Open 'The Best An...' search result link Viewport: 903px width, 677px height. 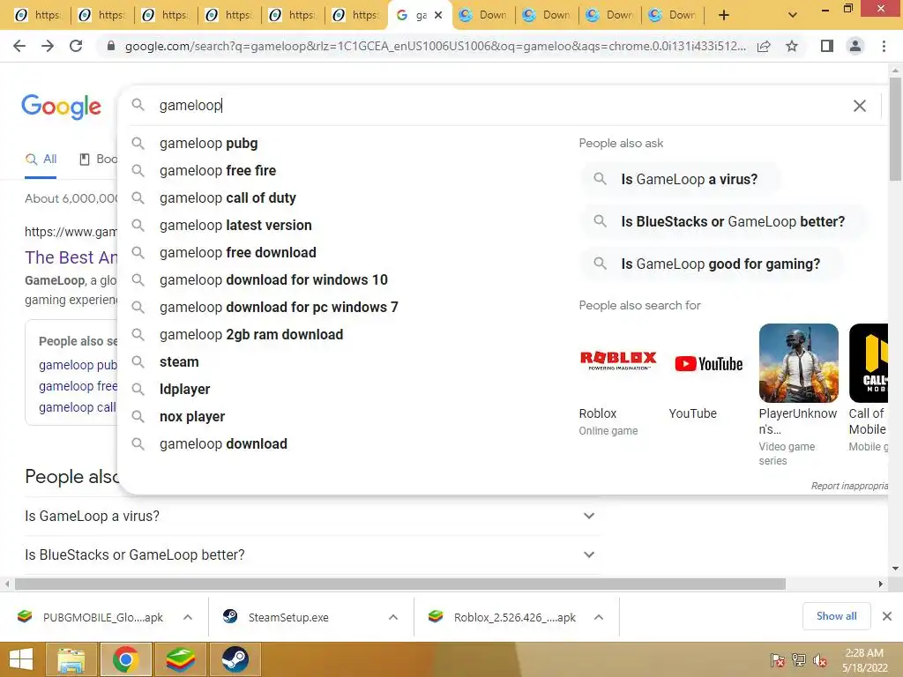point(71,257)
